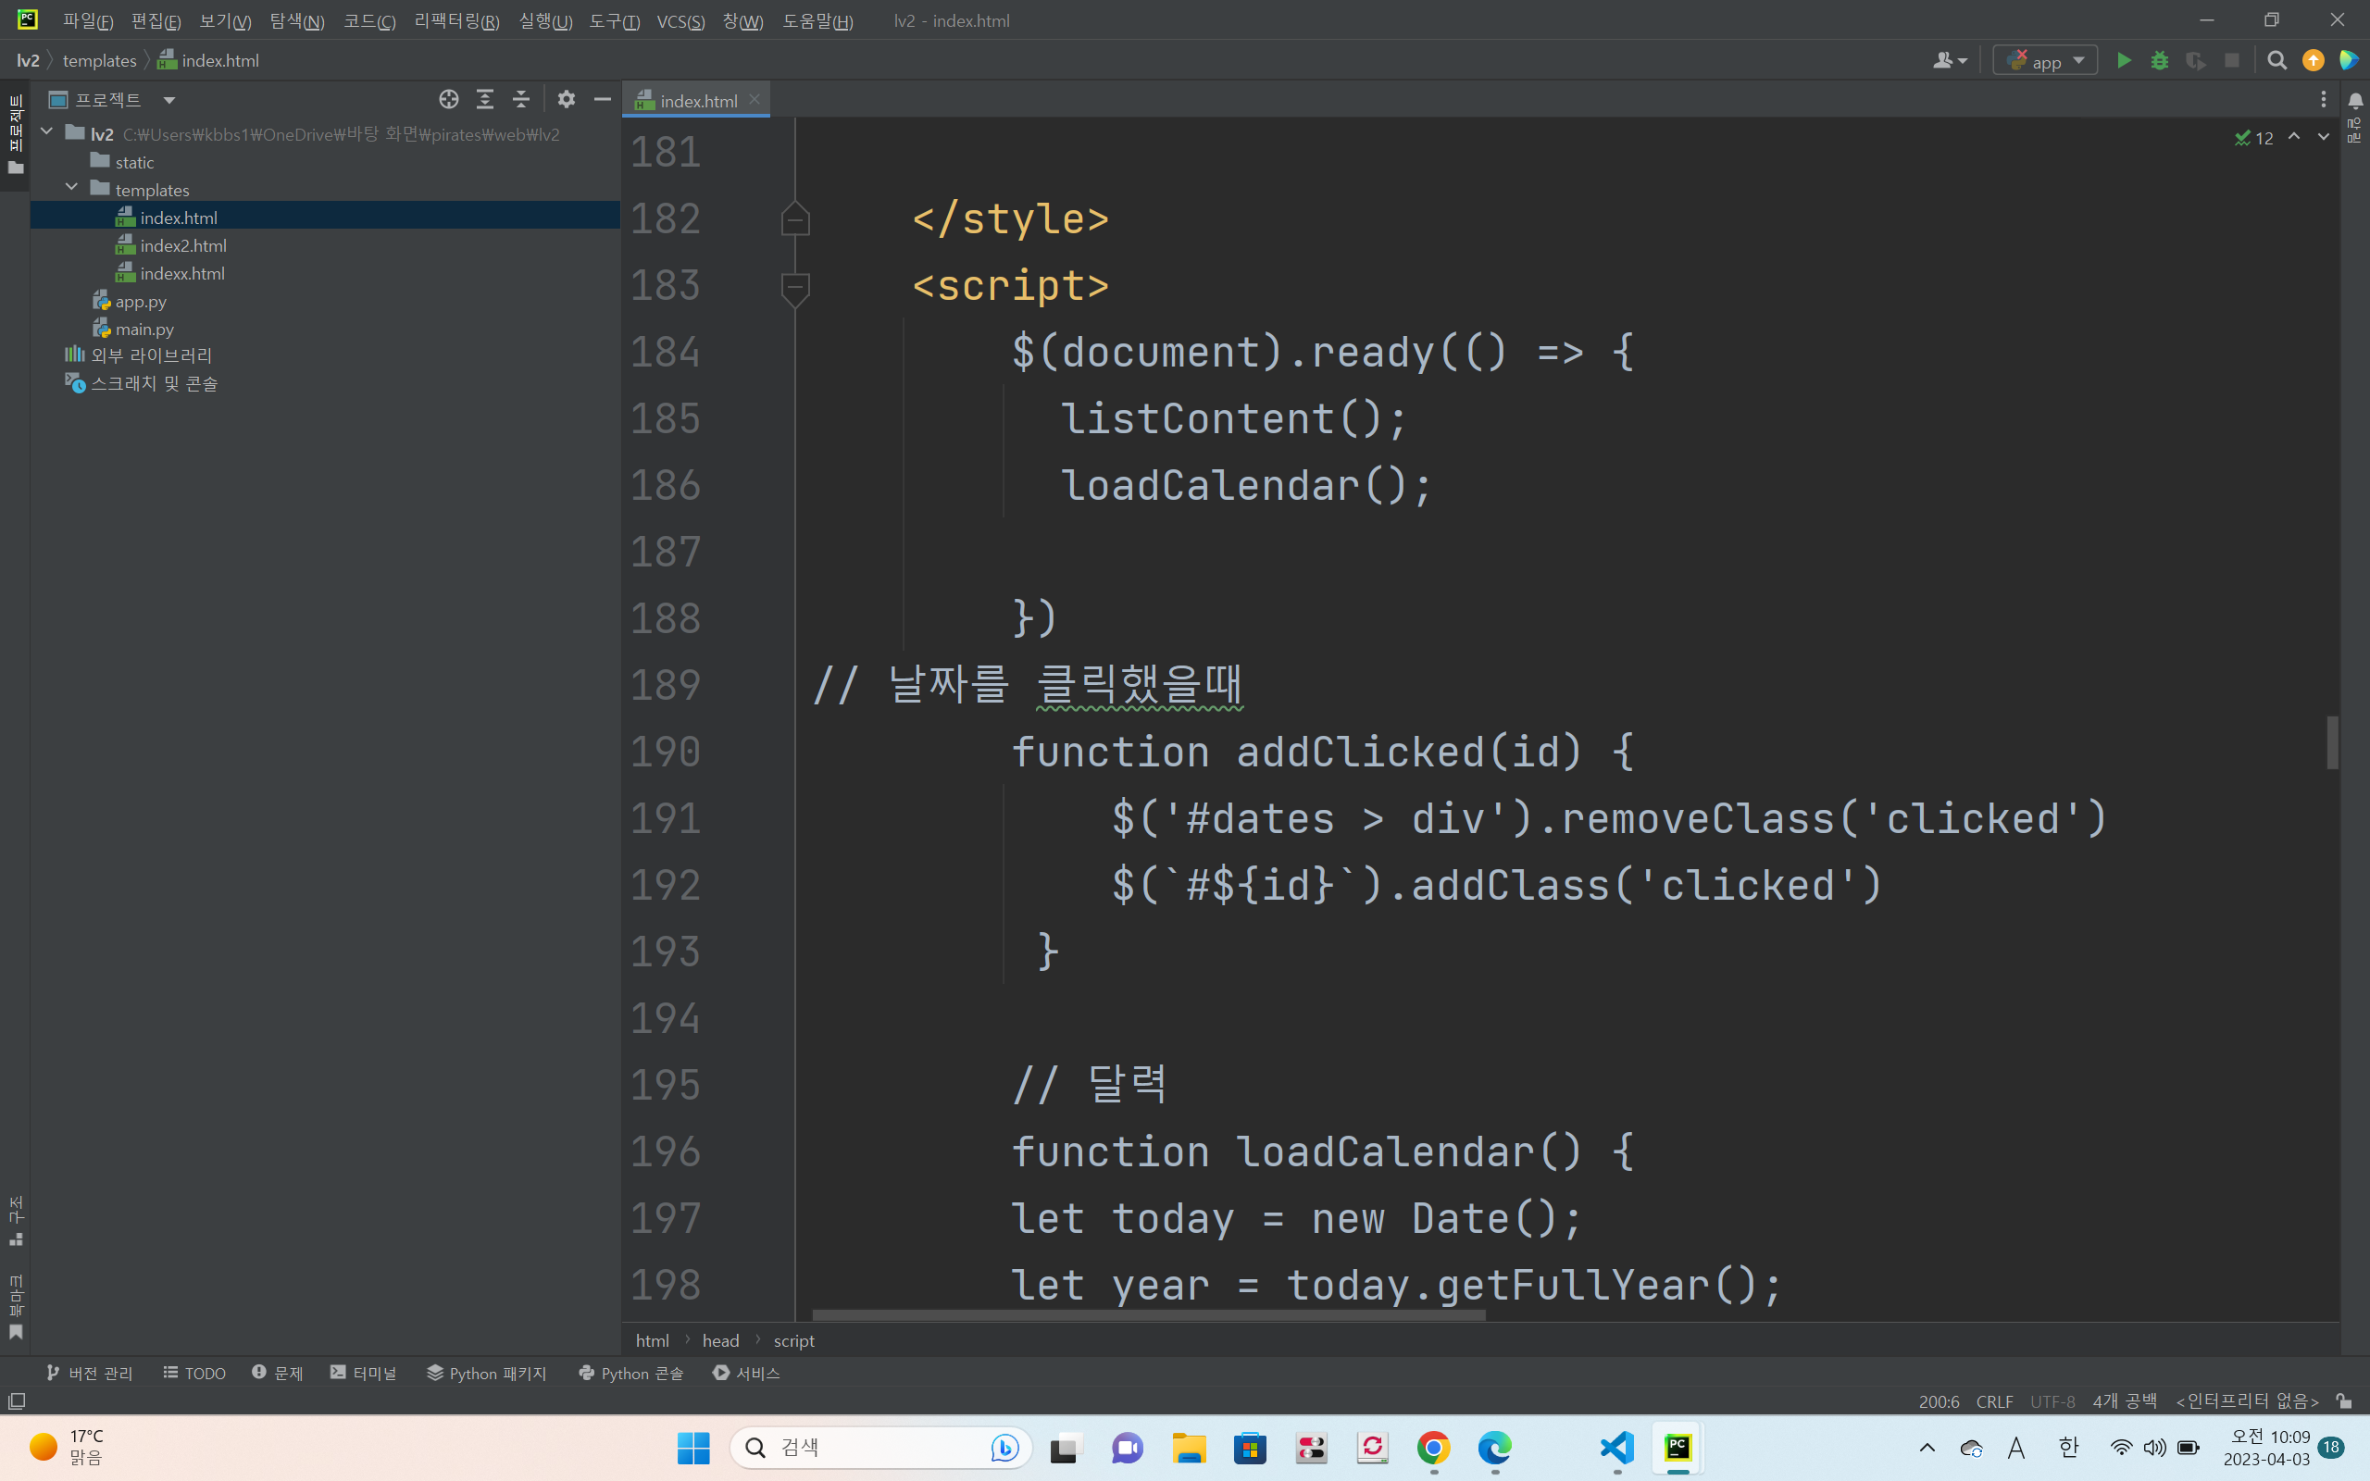Click the select opened file target icon
The image size is (2370, 1481).
[x=448, y=99]
